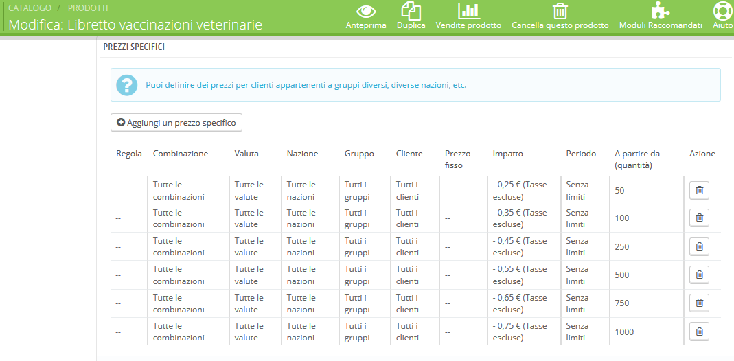Click 'Tutte le combinazioni' in the quantity 50 row
Image resolution: width=734 pixels, height=361 pixels.
(x=179, y=190)
